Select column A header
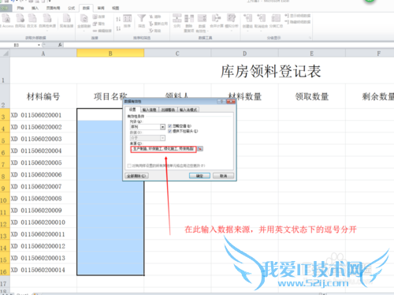The width and height of the screenshot is (394, 295). coord(43,54)
